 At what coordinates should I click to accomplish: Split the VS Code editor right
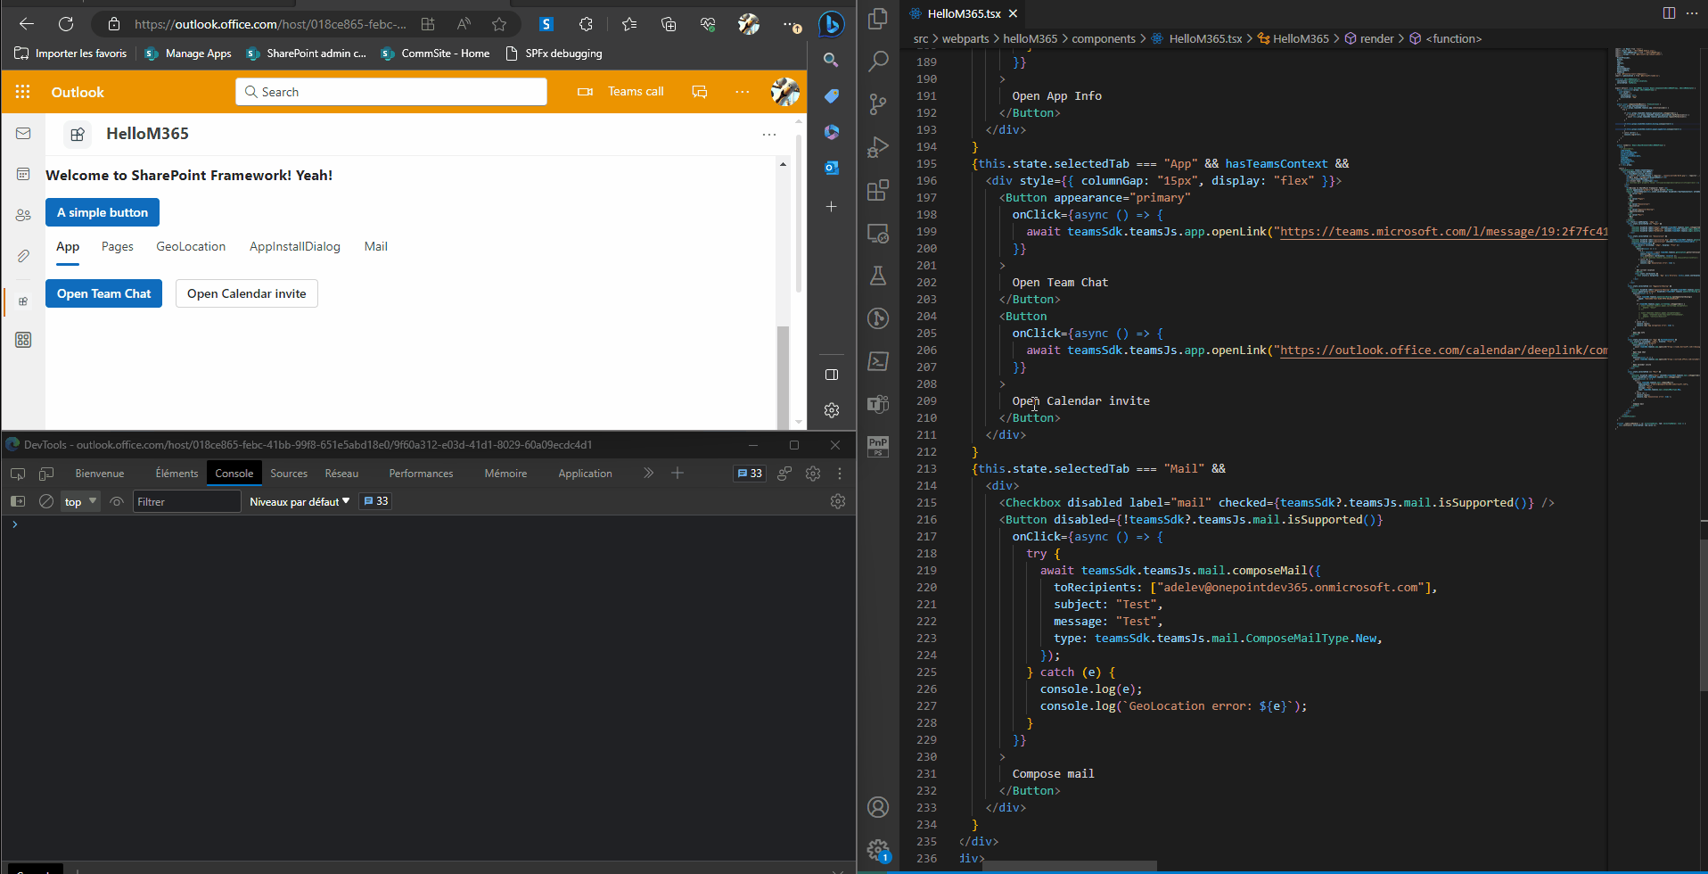[x=1669, y=12]
